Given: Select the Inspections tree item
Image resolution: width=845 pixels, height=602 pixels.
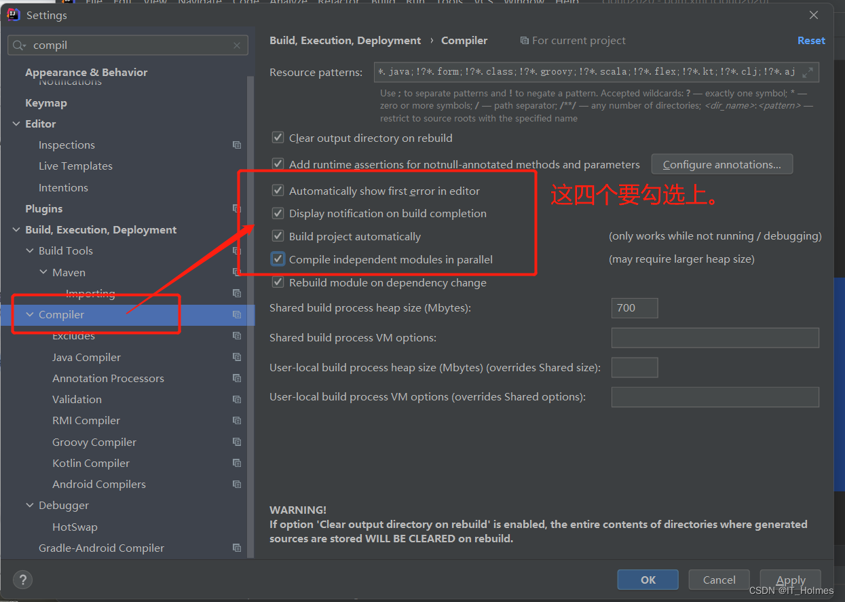Looking at the screenshot, I should 67,145.
